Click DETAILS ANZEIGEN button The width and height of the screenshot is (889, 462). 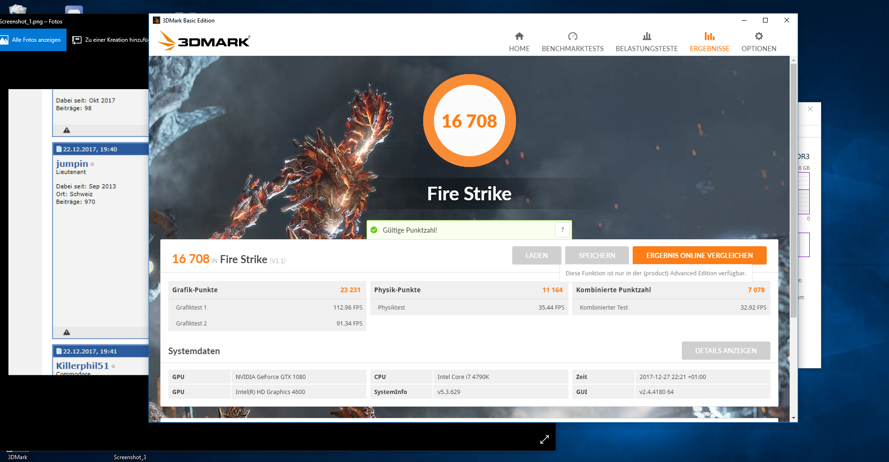725,350
